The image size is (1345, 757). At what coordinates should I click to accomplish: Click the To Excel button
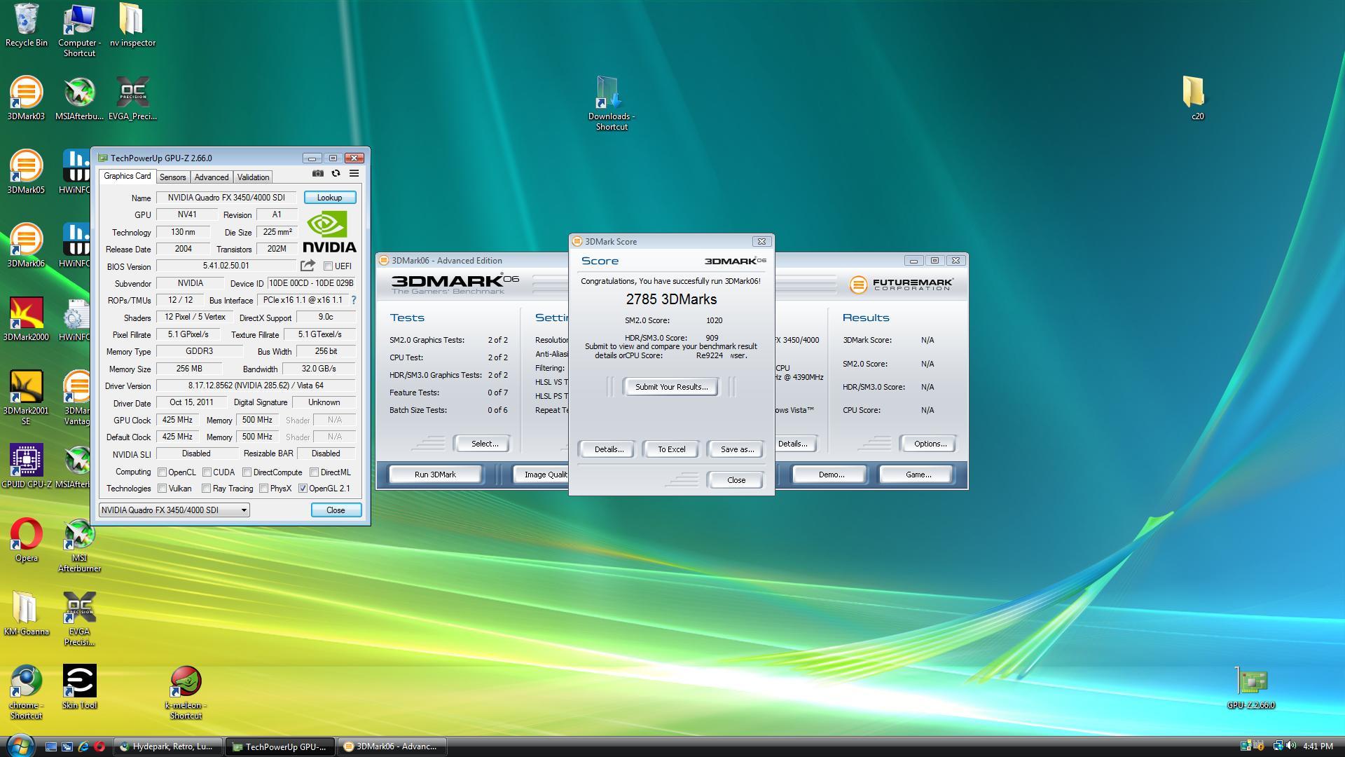coord(671,449)
